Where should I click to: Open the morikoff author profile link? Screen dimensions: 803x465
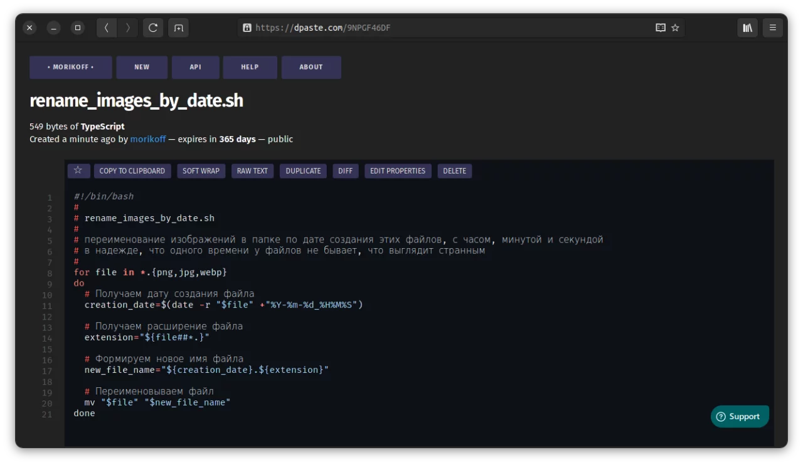pos(148,139)
